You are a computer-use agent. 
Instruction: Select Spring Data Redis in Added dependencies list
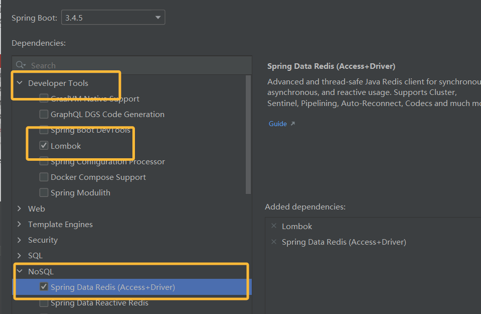[x=344, y=242]
